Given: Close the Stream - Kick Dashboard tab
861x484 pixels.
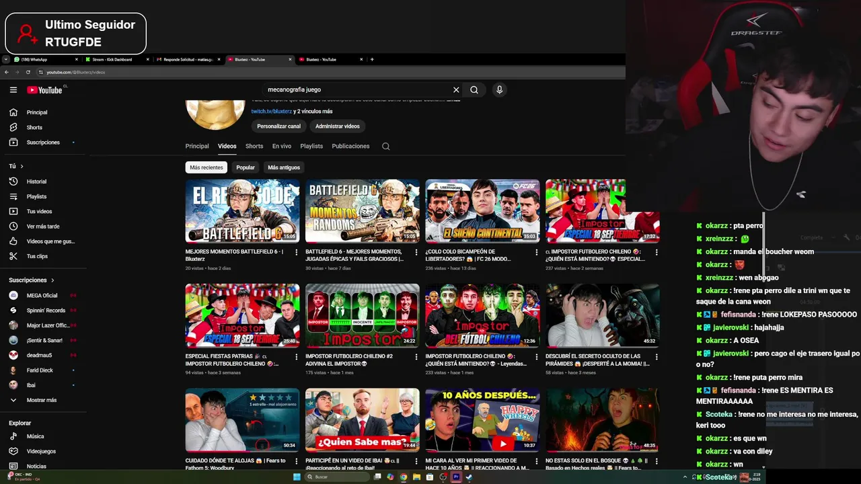Looking at the screenshot, I should 147,59.
